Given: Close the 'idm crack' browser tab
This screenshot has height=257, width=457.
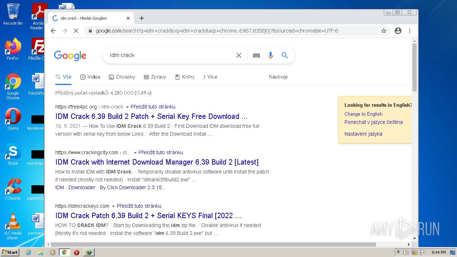Looking at the screenshot, I should coord(128,18).
